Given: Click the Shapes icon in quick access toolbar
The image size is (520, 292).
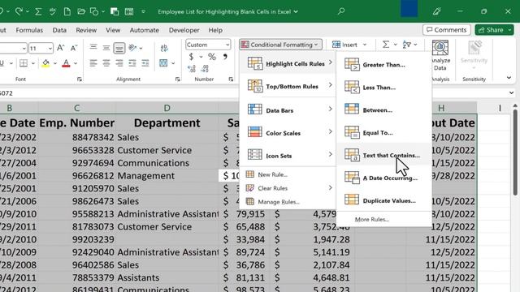Looking at the screenshot, I should (x=94, y=11).
